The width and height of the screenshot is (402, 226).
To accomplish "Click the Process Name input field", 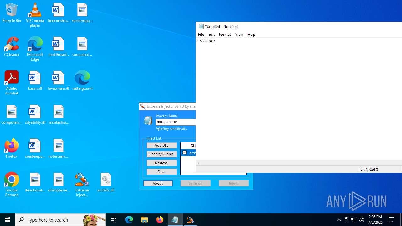I will [176, 122].
